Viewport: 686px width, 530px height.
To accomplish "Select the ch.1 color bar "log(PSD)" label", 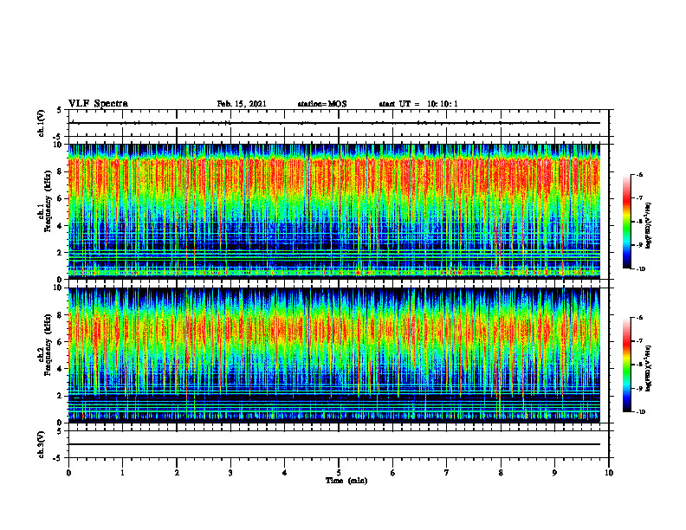I will (648, 226).
